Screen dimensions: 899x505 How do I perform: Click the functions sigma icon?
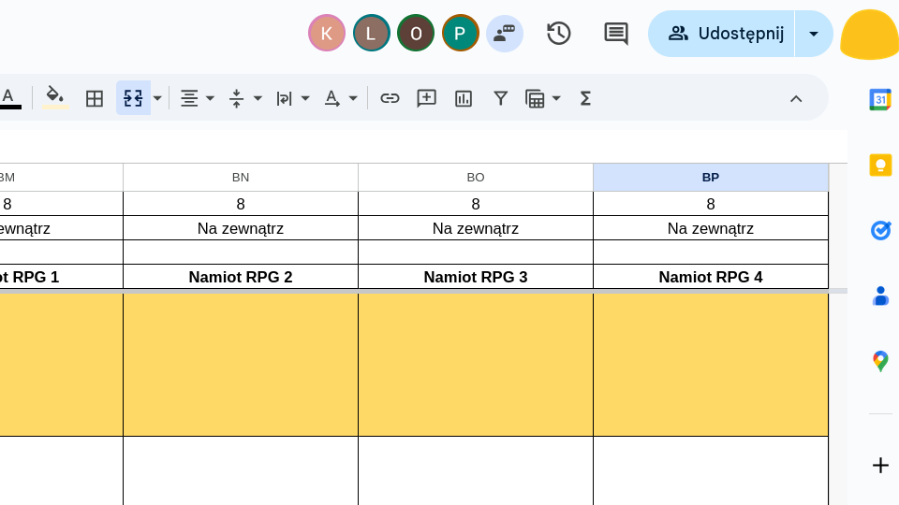[x=585, y=98]
